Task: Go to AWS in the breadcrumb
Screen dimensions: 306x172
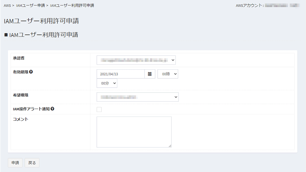Action: tap(7, 6)
